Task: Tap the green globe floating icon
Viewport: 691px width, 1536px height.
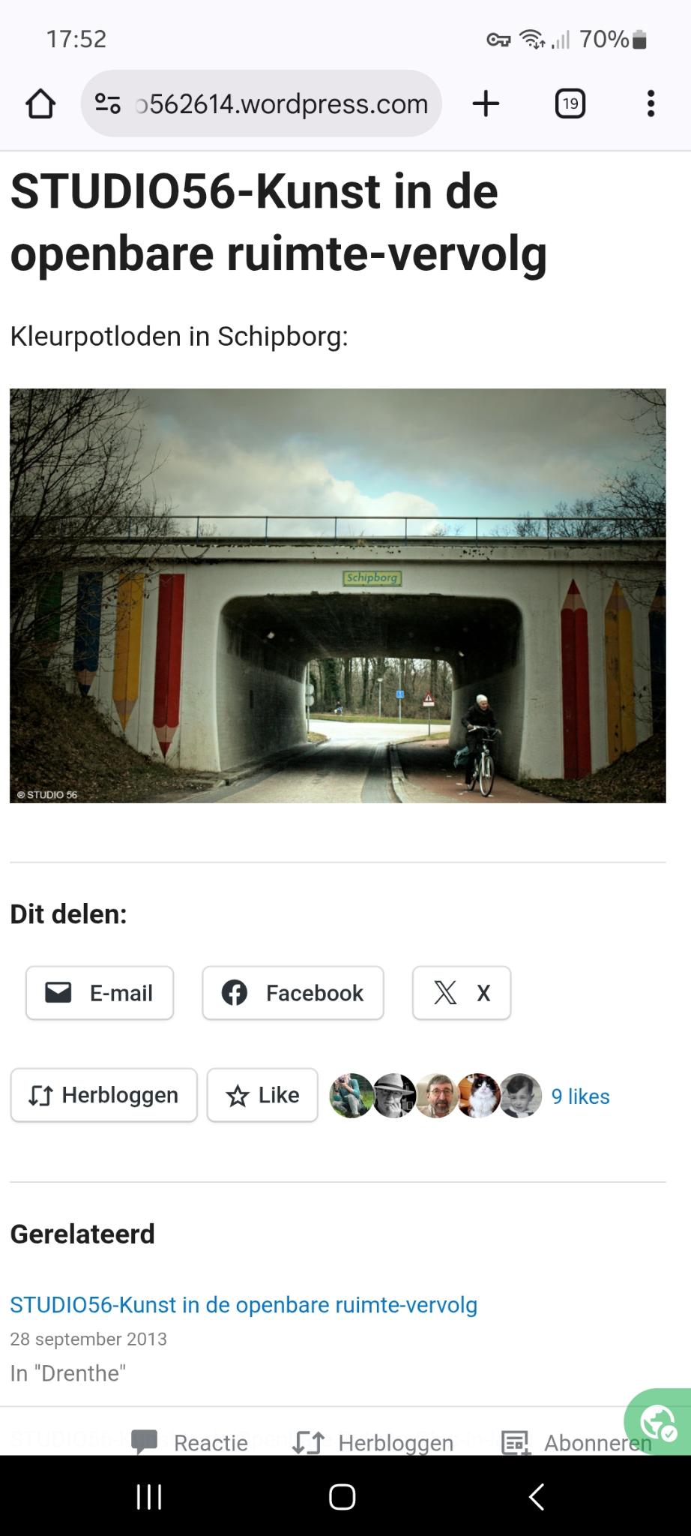Action: pyautogui.click(x=658, y=1421)
